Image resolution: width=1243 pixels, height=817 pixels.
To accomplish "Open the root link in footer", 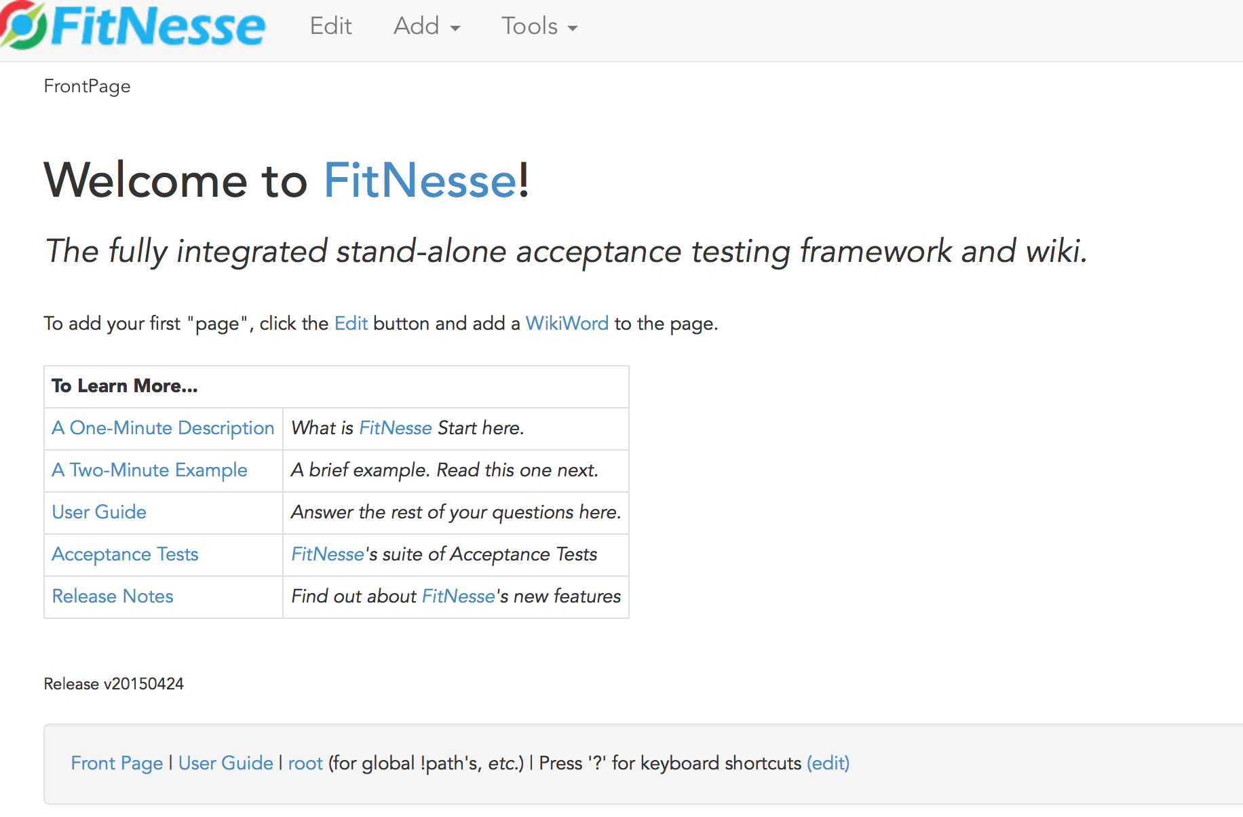I will click(305, 763).
